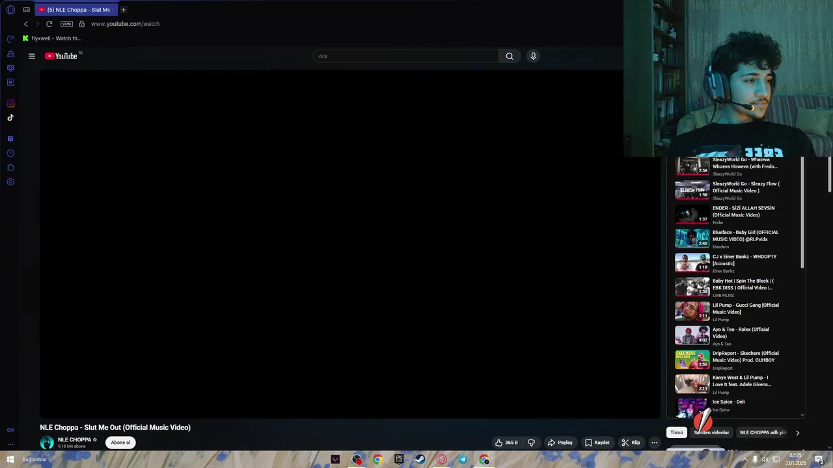The height and width of the screenshot is (468, 833).
Task: Go back to the previous page
Action: (26, 24)
